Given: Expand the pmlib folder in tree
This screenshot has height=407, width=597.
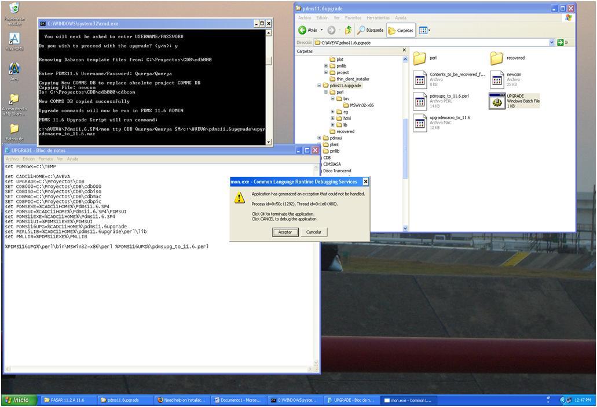Looking at the screenshot, I should point(326,66).
